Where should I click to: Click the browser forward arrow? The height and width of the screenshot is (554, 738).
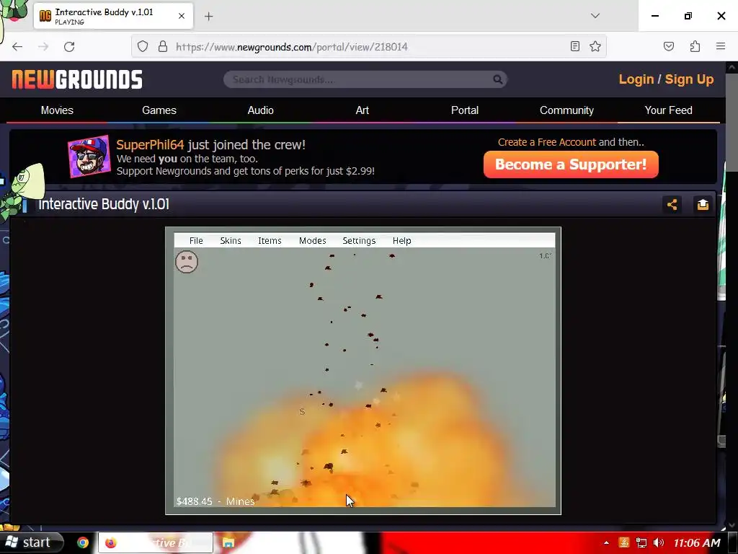43,46
